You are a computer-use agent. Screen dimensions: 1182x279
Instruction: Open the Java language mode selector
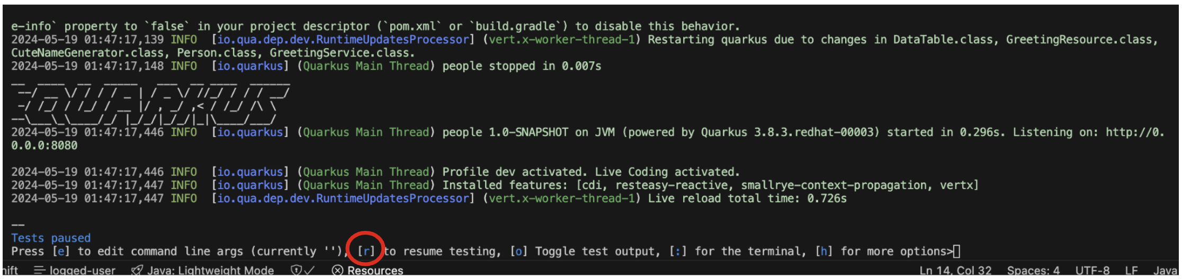(x=1165, y=271)
